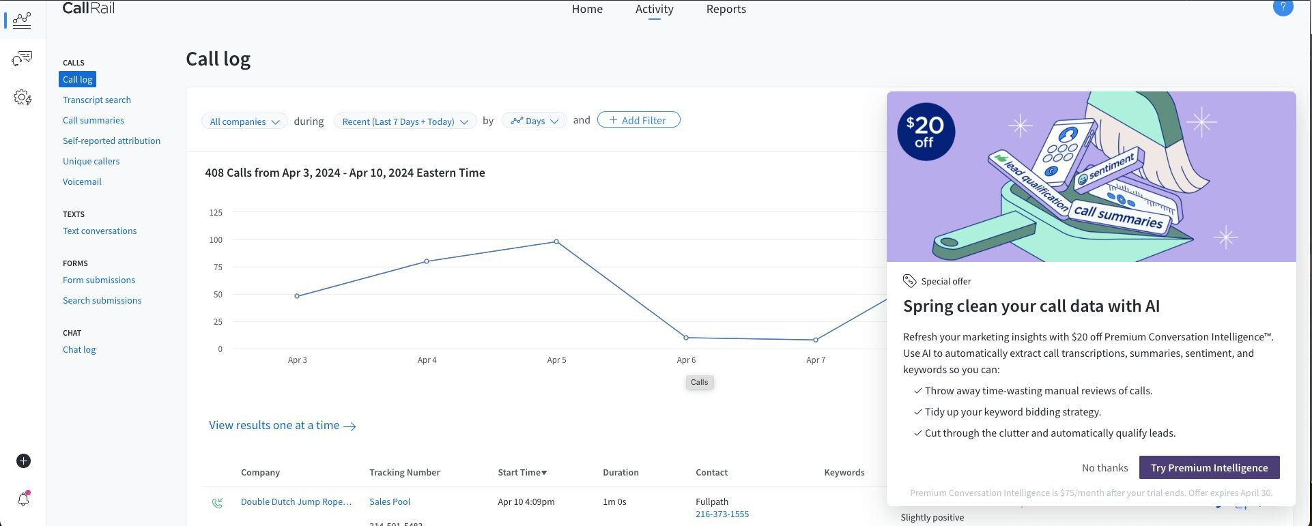Toggle the Calls legend on the chart
Viewport: 1312px width, 526px height.
pyautogui.click(x=699, y=382)
